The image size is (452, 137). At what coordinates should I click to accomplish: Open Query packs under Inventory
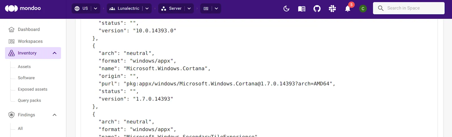(29, 101)
